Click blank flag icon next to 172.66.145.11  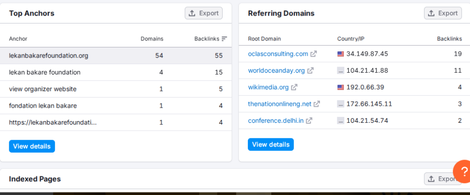[341, 104]
